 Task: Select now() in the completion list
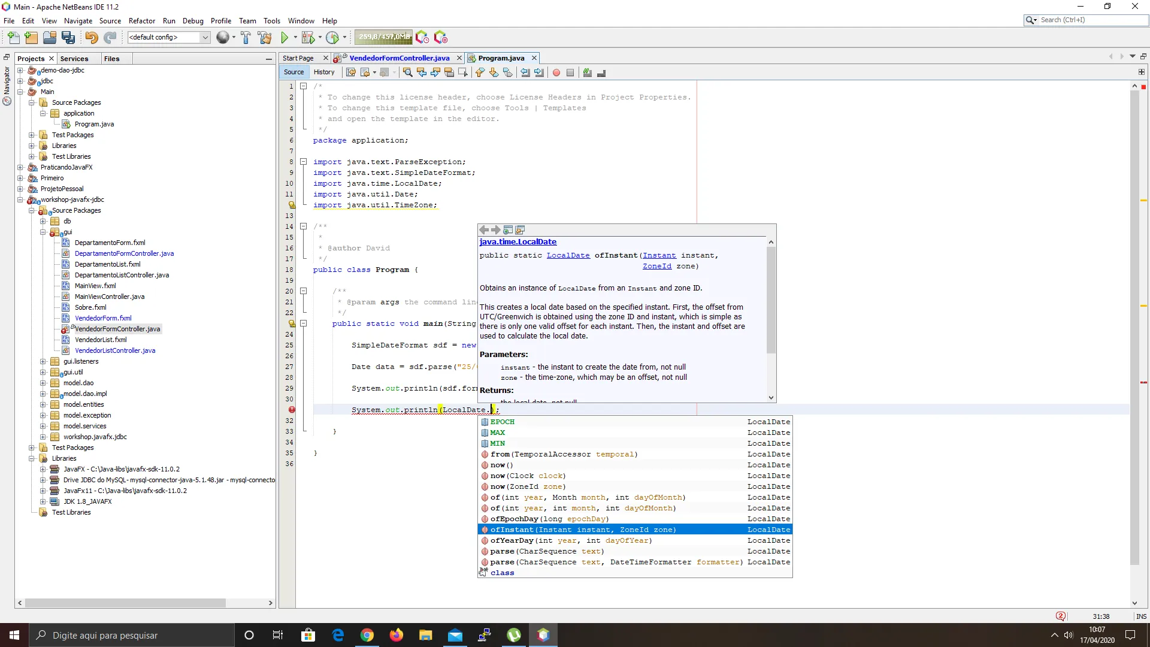[x=501, y=465]
